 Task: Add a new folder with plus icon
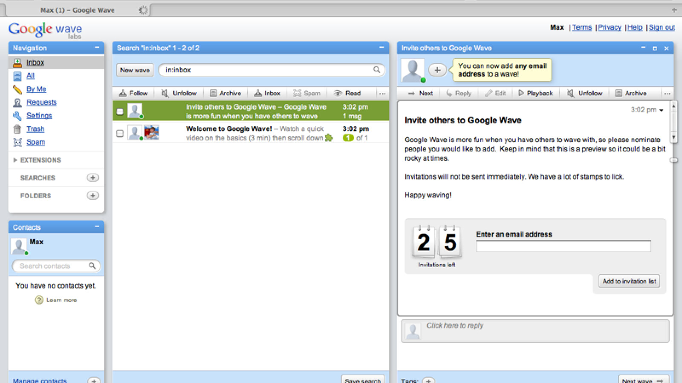[92, 196]
